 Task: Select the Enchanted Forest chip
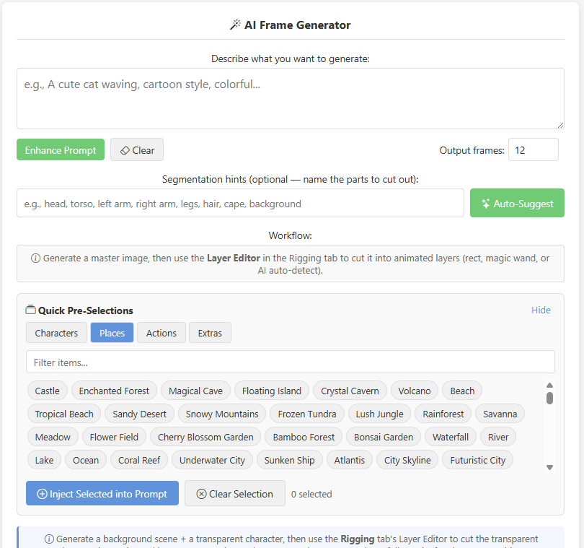pyautogui.click(x=114, y=391)
